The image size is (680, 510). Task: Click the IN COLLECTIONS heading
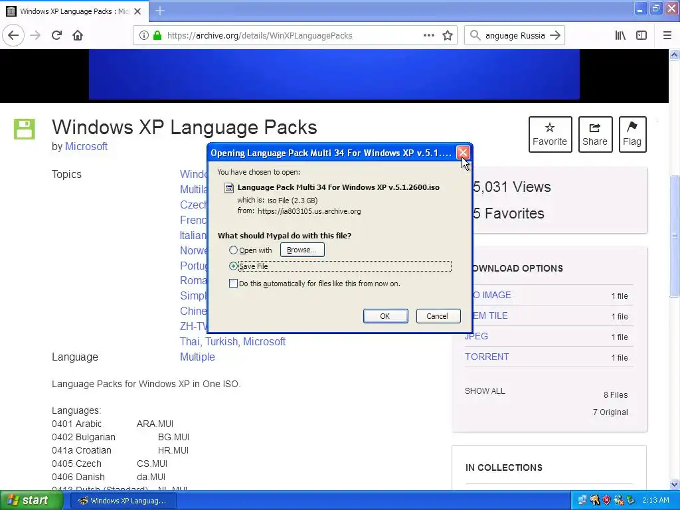(x=504, y=467)
